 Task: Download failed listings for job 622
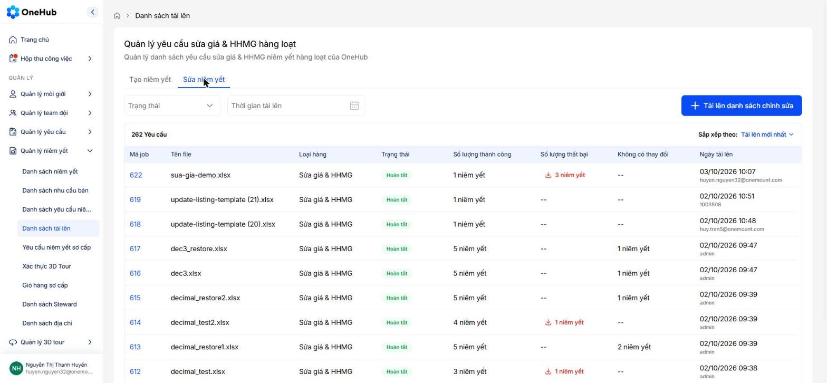(x=565, y=175)
